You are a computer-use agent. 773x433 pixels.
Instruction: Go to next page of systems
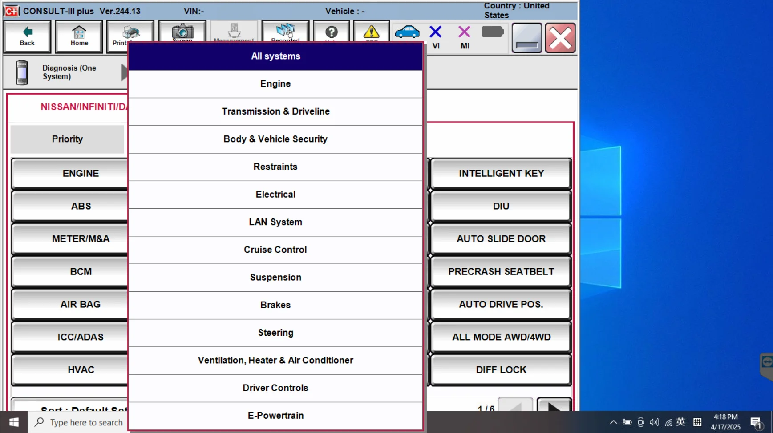point(554,406)
